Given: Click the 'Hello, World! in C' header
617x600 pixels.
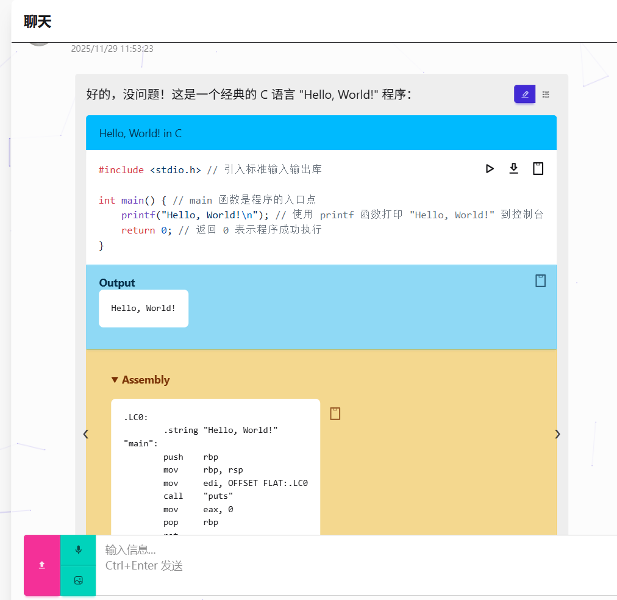Looking at the screenshot, I should point(321,133).
